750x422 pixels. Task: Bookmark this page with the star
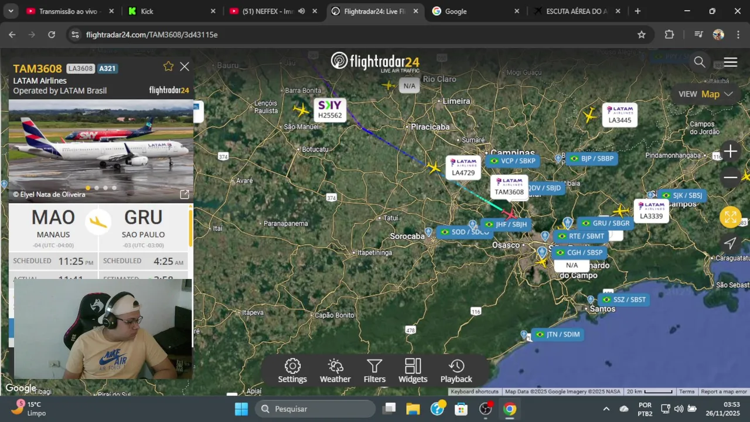coord(642,35)
